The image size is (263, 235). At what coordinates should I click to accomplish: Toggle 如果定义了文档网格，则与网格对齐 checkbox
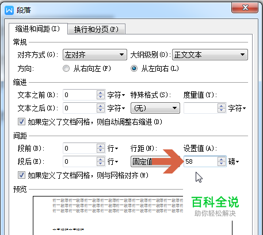[x=21, y=175]
